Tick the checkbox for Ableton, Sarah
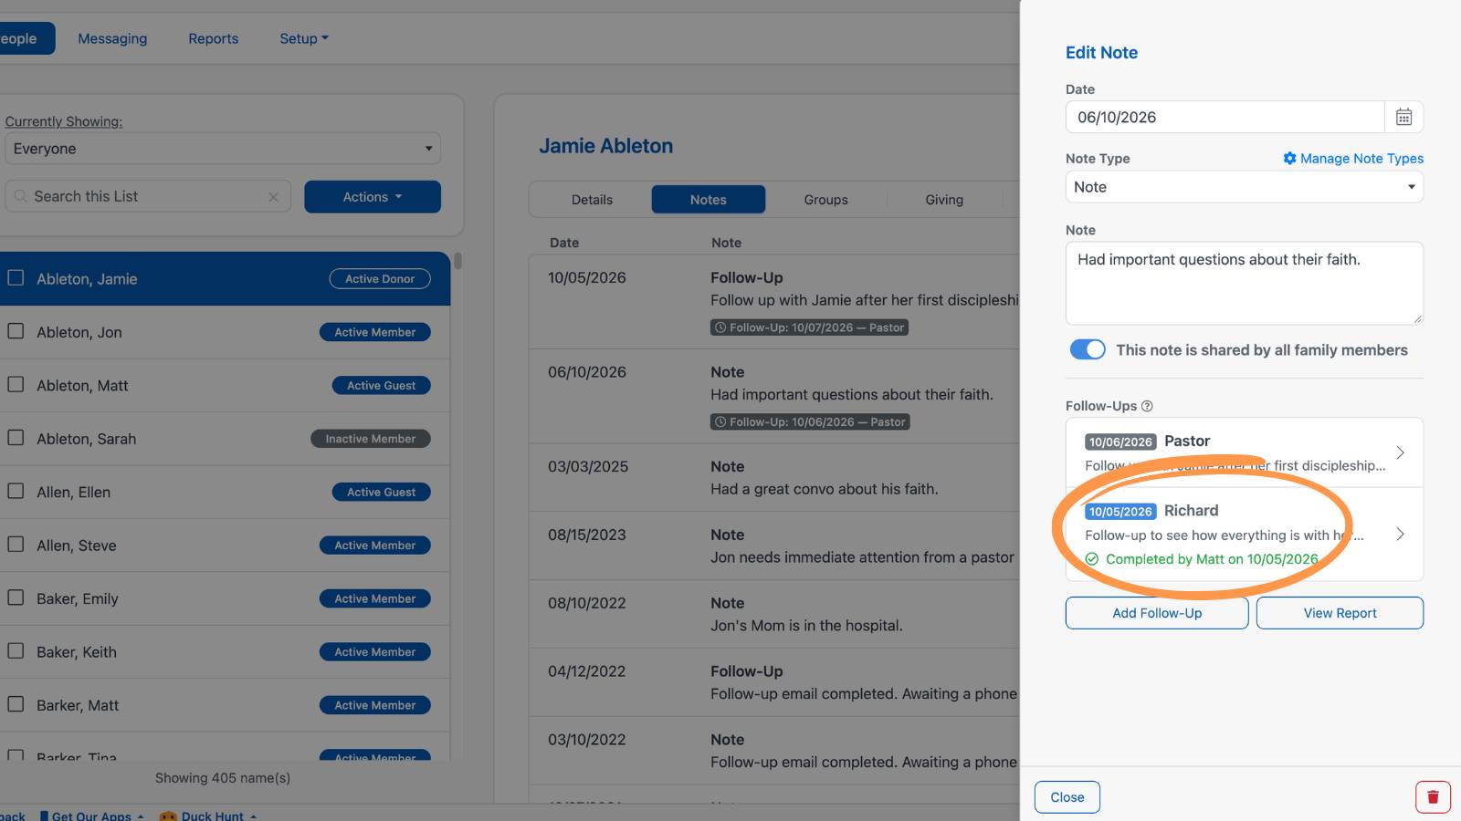Screen dimensions: 1461x821 point(16,438)
